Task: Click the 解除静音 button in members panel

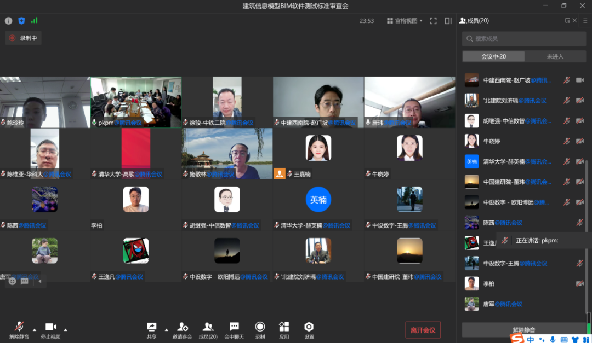Action: pos(523,330)
